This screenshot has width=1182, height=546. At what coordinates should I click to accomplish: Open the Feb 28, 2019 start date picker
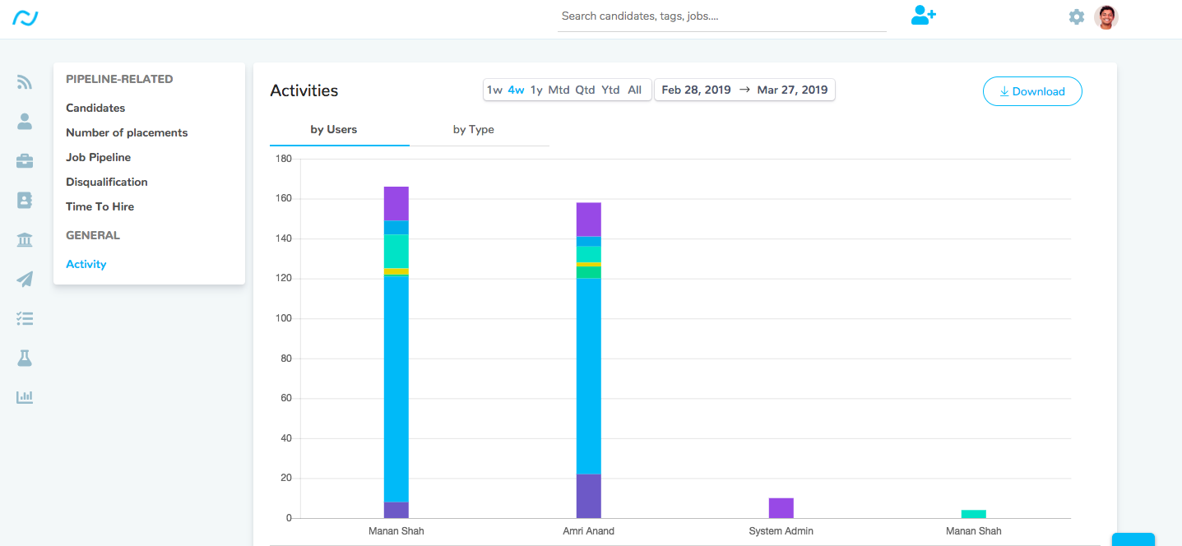(x=696, y=90)
